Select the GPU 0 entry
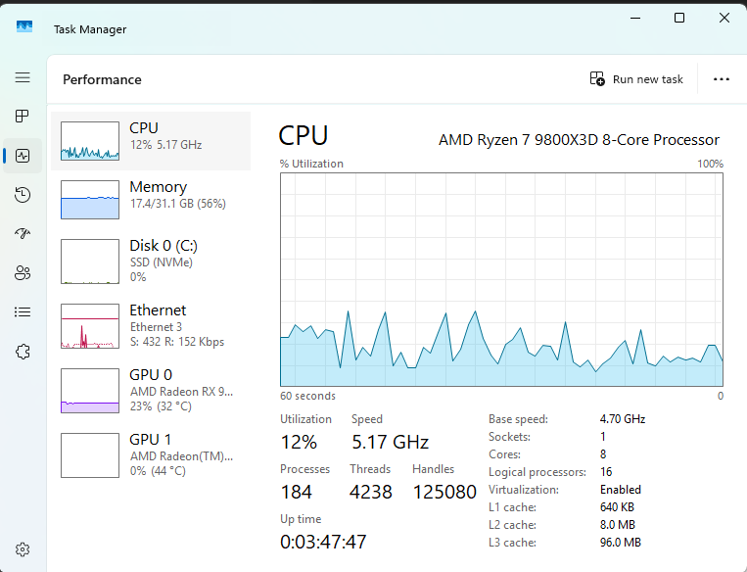Viewport: 747px width, 572px height. click(x=151, y=391)
